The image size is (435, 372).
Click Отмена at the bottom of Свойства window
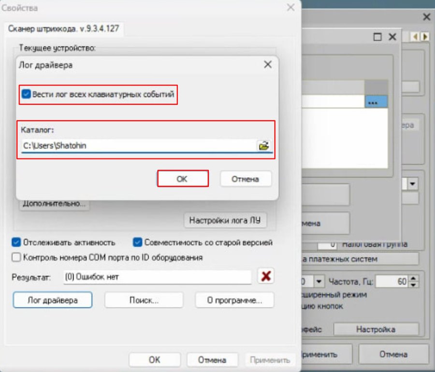pyautogui.click(x=212, y=360)
